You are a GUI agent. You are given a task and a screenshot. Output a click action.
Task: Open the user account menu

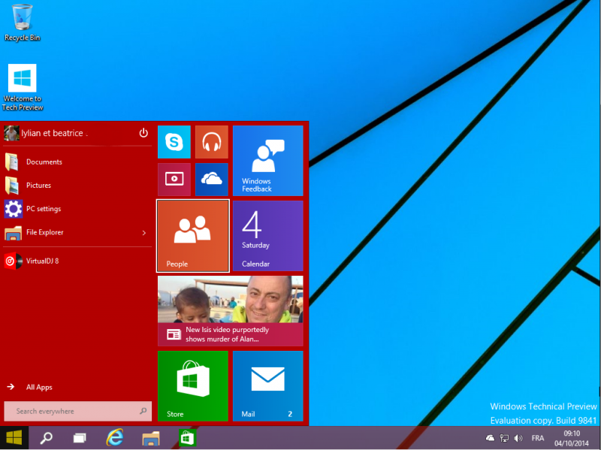pos(45,133)
